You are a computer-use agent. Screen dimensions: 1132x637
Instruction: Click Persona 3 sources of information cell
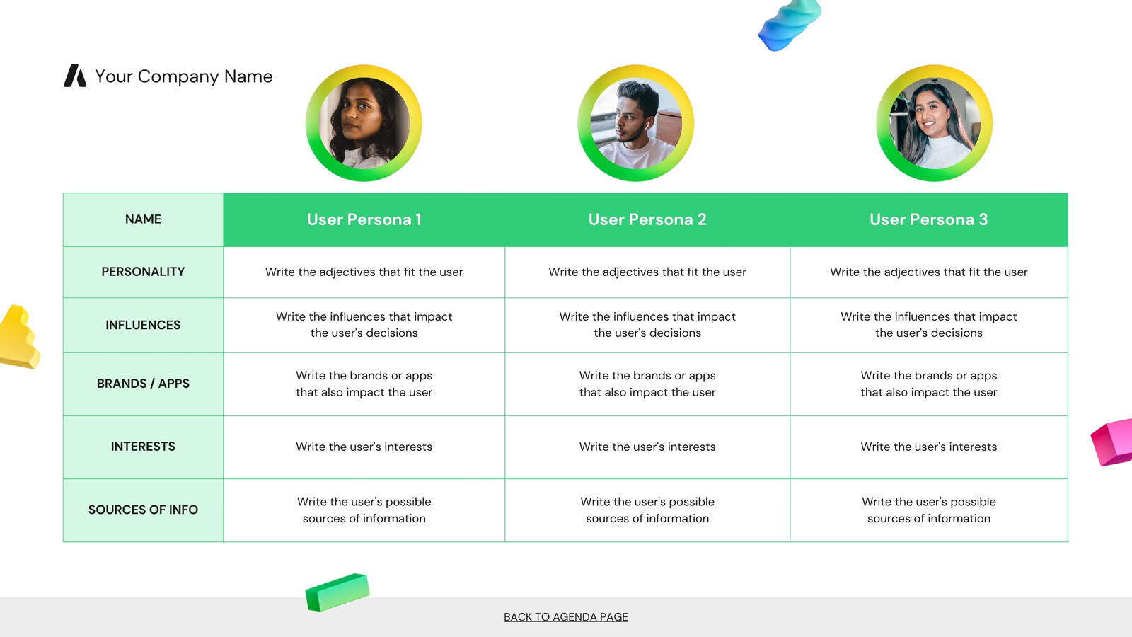929,510
